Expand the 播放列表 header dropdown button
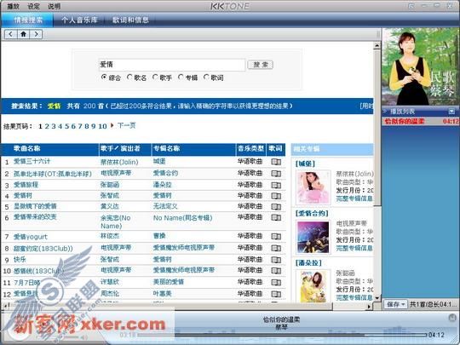This screenshot has height=345, width=460. click(x=451, y=112)
